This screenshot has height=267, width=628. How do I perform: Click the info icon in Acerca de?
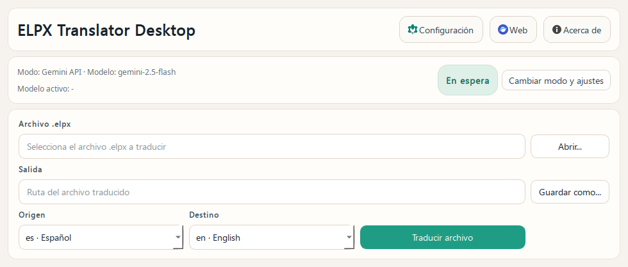pos(557,29)
